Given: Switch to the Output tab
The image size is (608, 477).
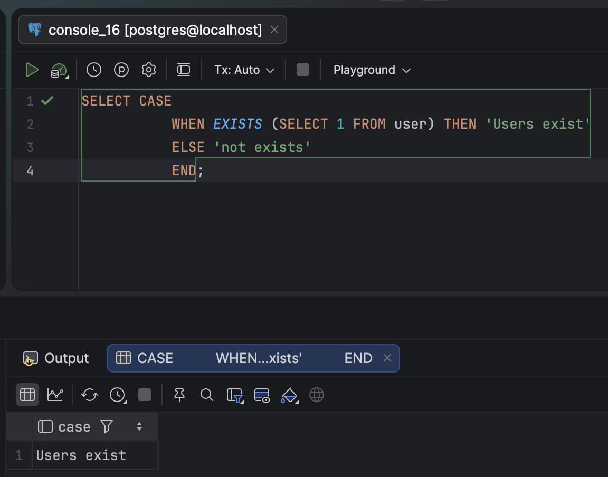Looking at the screenshot, I should pyautogui.click(x=56, y=358).
